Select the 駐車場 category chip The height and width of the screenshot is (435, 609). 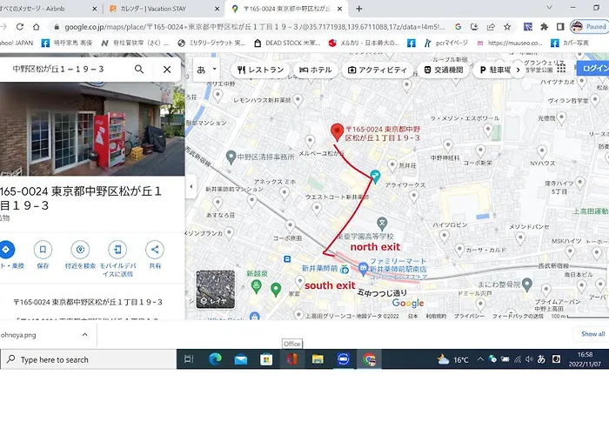495,70
